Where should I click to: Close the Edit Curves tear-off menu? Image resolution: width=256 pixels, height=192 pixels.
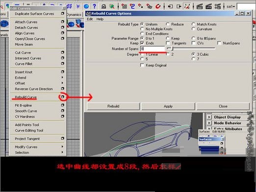tap(64, 8)
